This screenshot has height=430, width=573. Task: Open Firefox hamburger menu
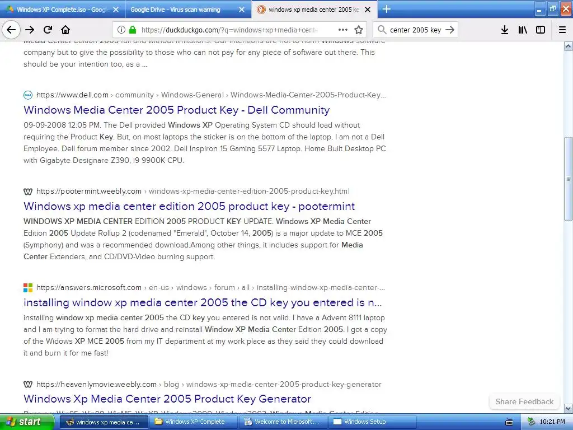[x=562, y=30]
